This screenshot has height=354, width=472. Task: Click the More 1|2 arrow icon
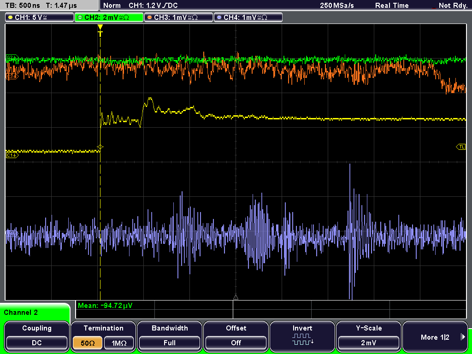(463, 337)
